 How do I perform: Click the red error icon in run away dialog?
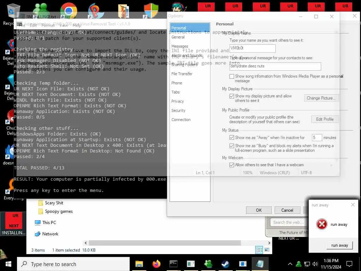(x=322, y=224)
